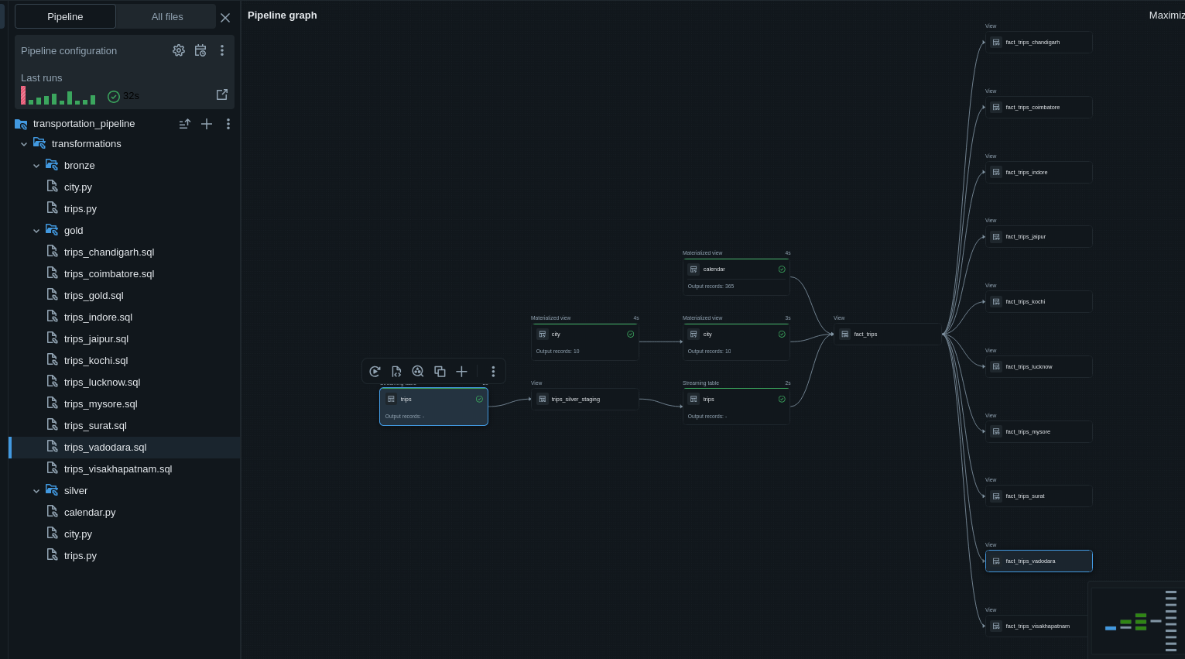Click the sort files icon beside transportation_pipeline

(x=184, y=124)
